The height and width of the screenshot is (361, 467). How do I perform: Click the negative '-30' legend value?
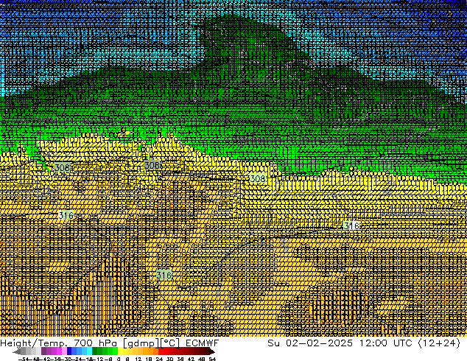[69, 359]
